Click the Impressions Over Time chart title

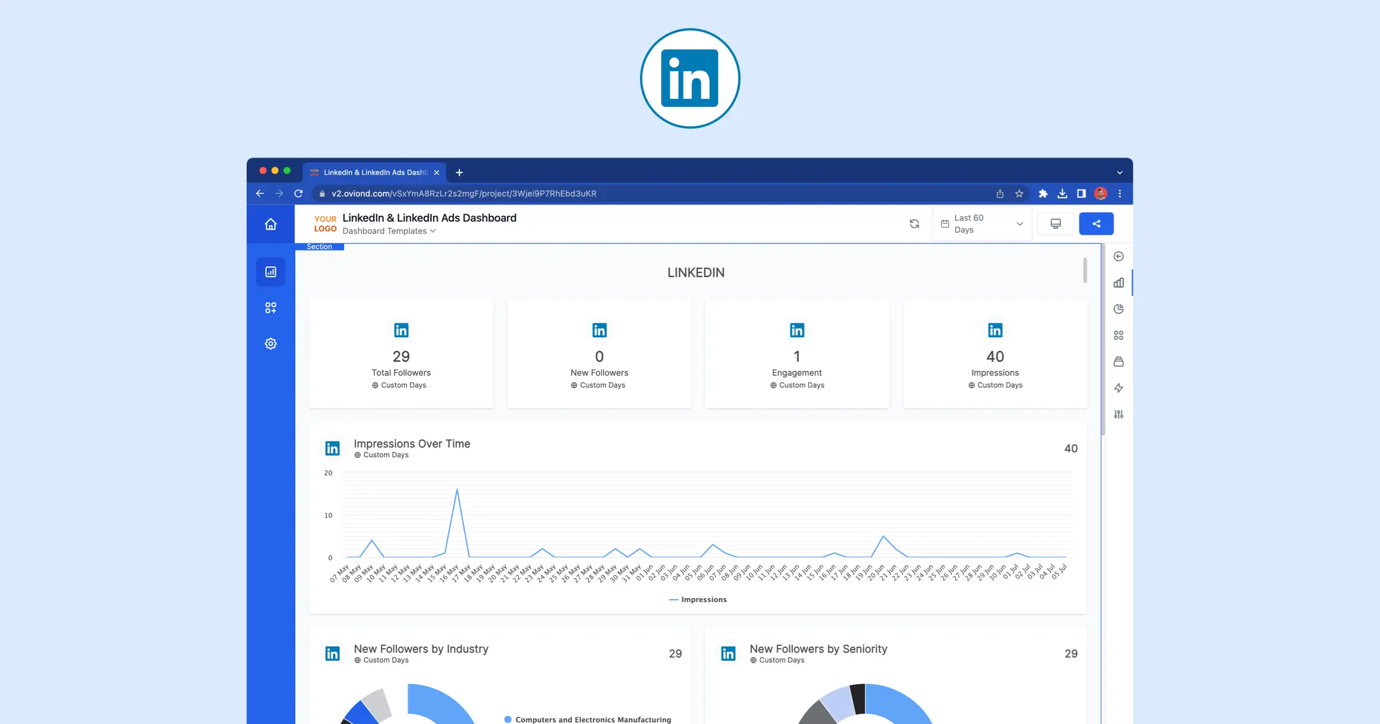pyautogui.click(x=412, y=444)
